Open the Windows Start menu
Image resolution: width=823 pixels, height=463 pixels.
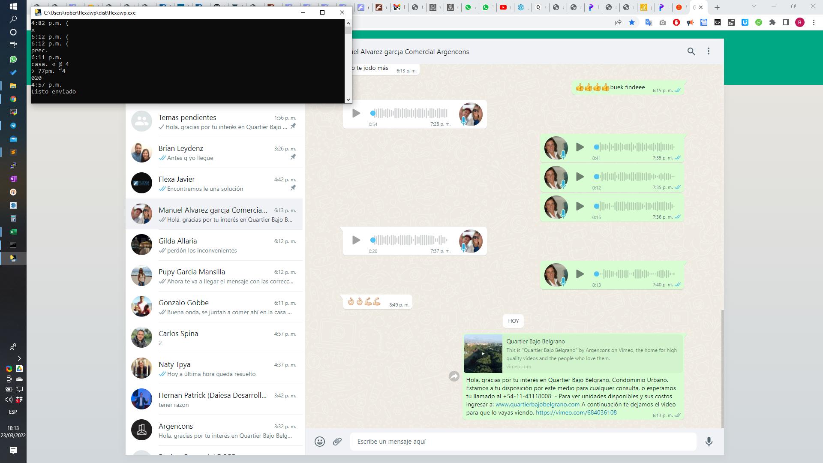13,6
